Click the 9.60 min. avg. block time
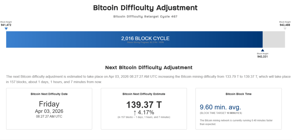292x140 pixels. pyautogui.click(x=220, y=107)
